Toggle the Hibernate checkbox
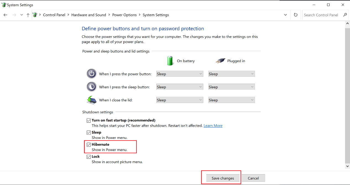 coord(89,144)
